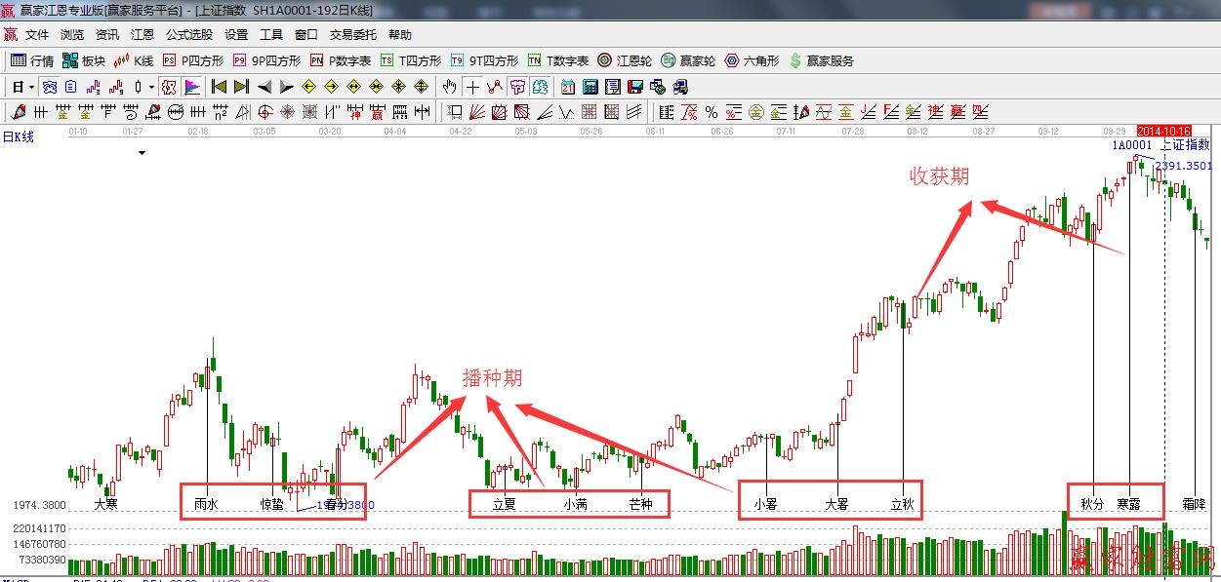This screenshot has width=1221, height=582.
Task: Open the 交易委托 menu
Action: click(x=349, y=34)
